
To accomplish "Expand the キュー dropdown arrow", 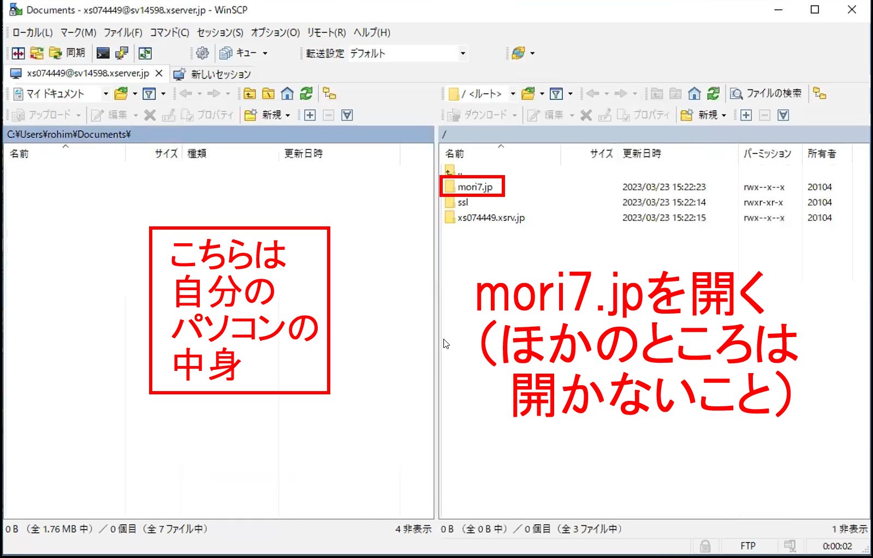I will (x=265, y=53).
